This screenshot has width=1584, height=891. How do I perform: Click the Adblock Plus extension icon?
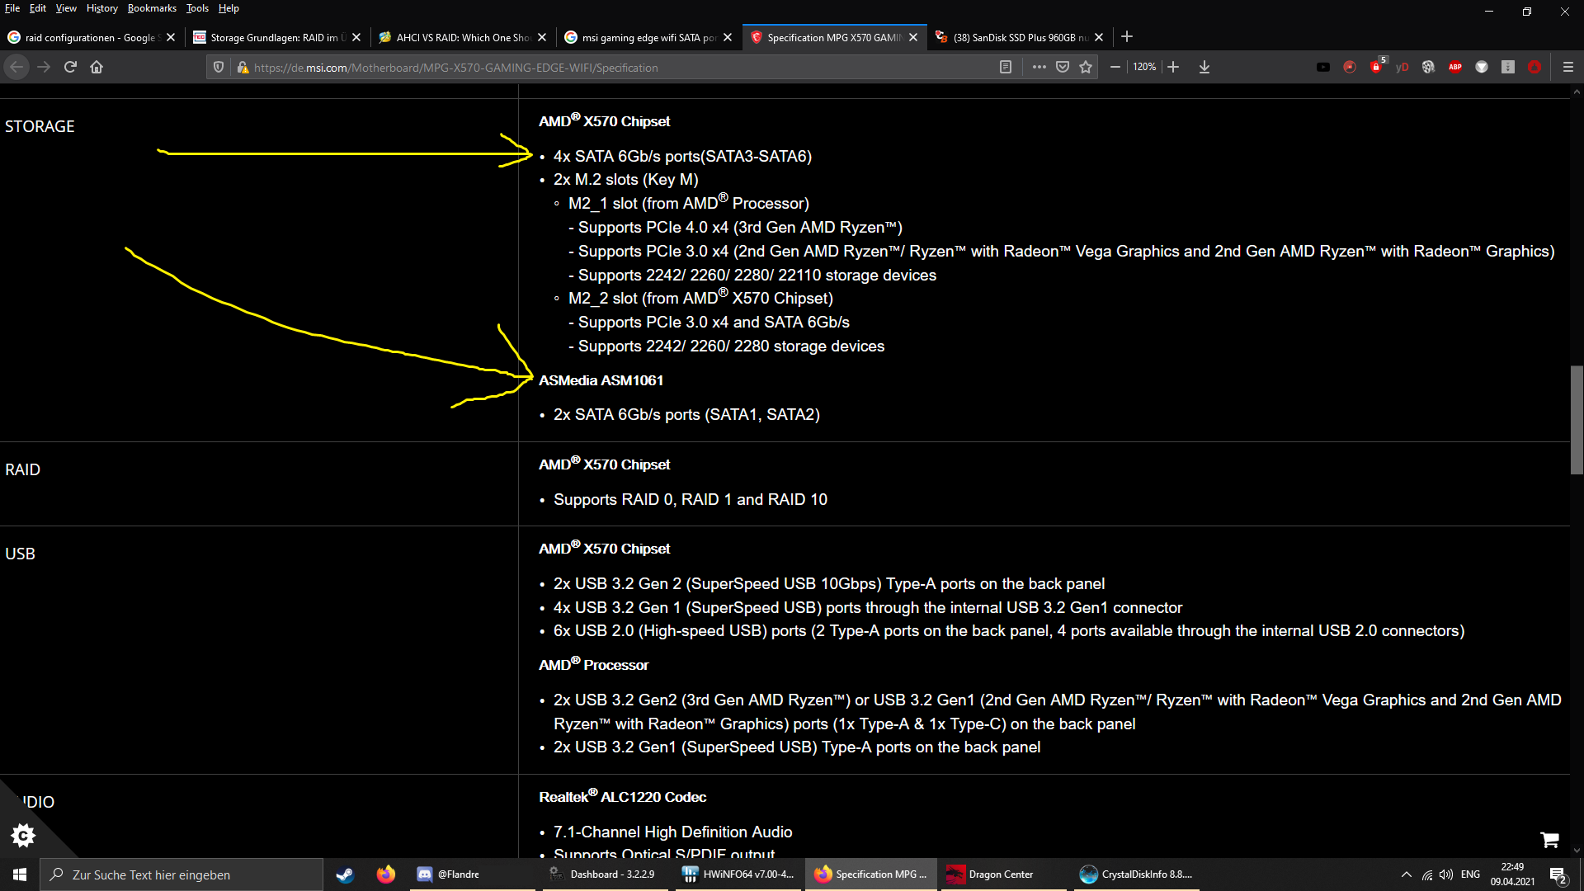[1455, 67]
